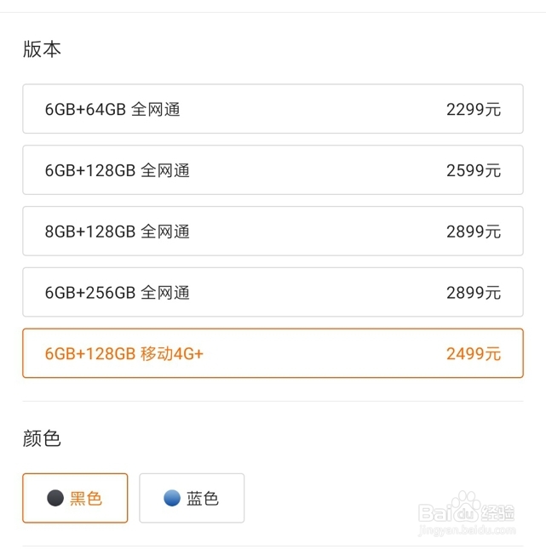Click the Baidu paw print icon
Image resolution: width=546 pixels, height=549 pixels.
(465, 506)
